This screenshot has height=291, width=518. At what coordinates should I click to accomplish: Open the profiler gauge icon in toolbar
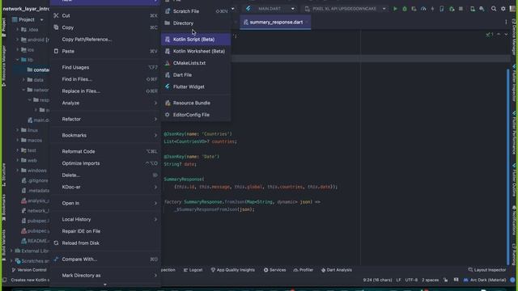pos(423,9)
